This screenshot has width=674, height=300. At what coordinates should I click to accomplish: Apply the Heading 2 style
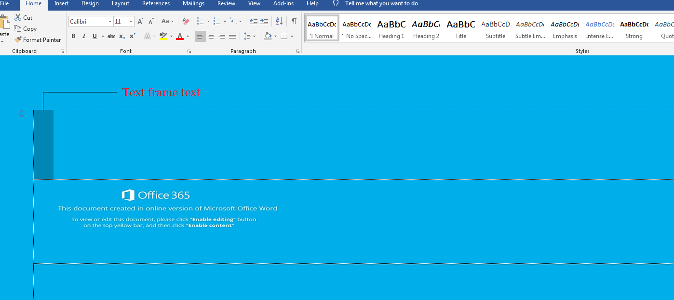pyautogui.click(x=426, y=28)
